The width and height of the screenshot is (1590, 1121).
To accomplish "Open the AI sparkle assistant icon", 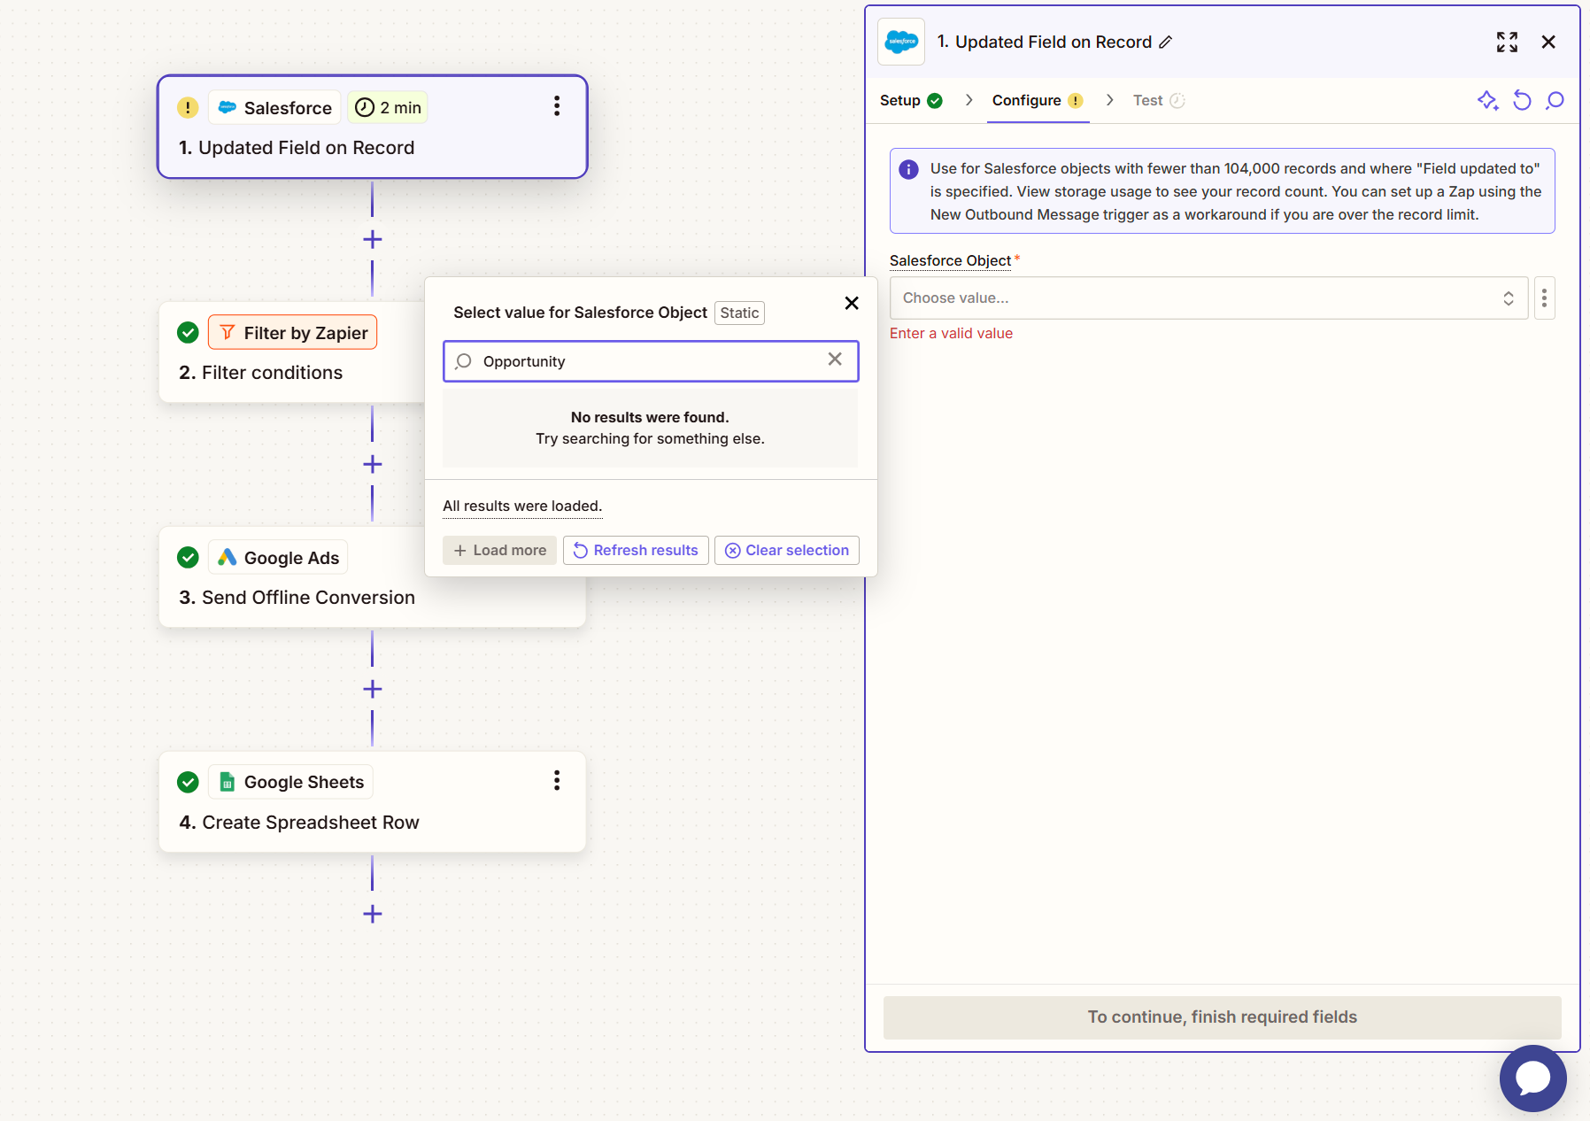I will click(x=1488, y=100).
